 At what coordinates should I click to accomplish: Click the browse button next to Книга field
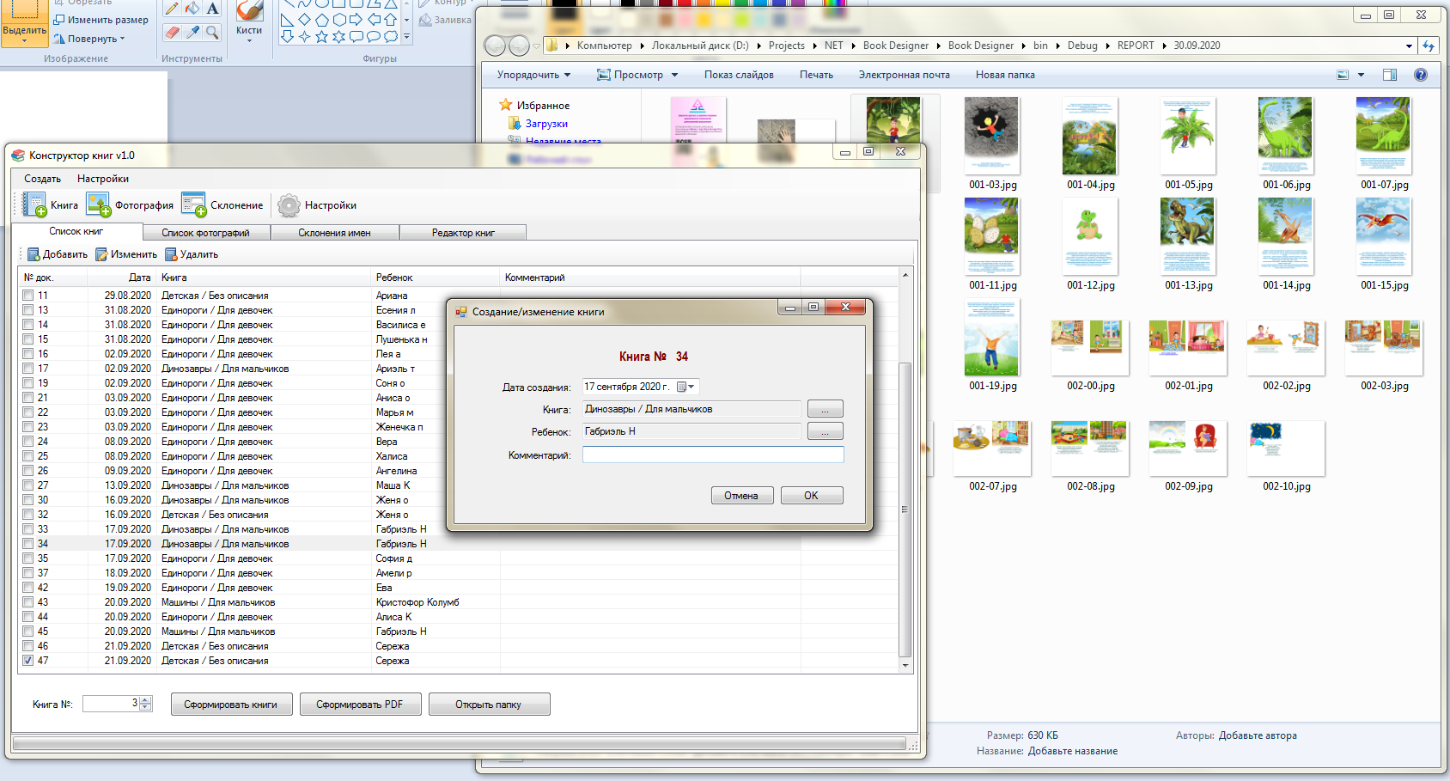point(826,409)
